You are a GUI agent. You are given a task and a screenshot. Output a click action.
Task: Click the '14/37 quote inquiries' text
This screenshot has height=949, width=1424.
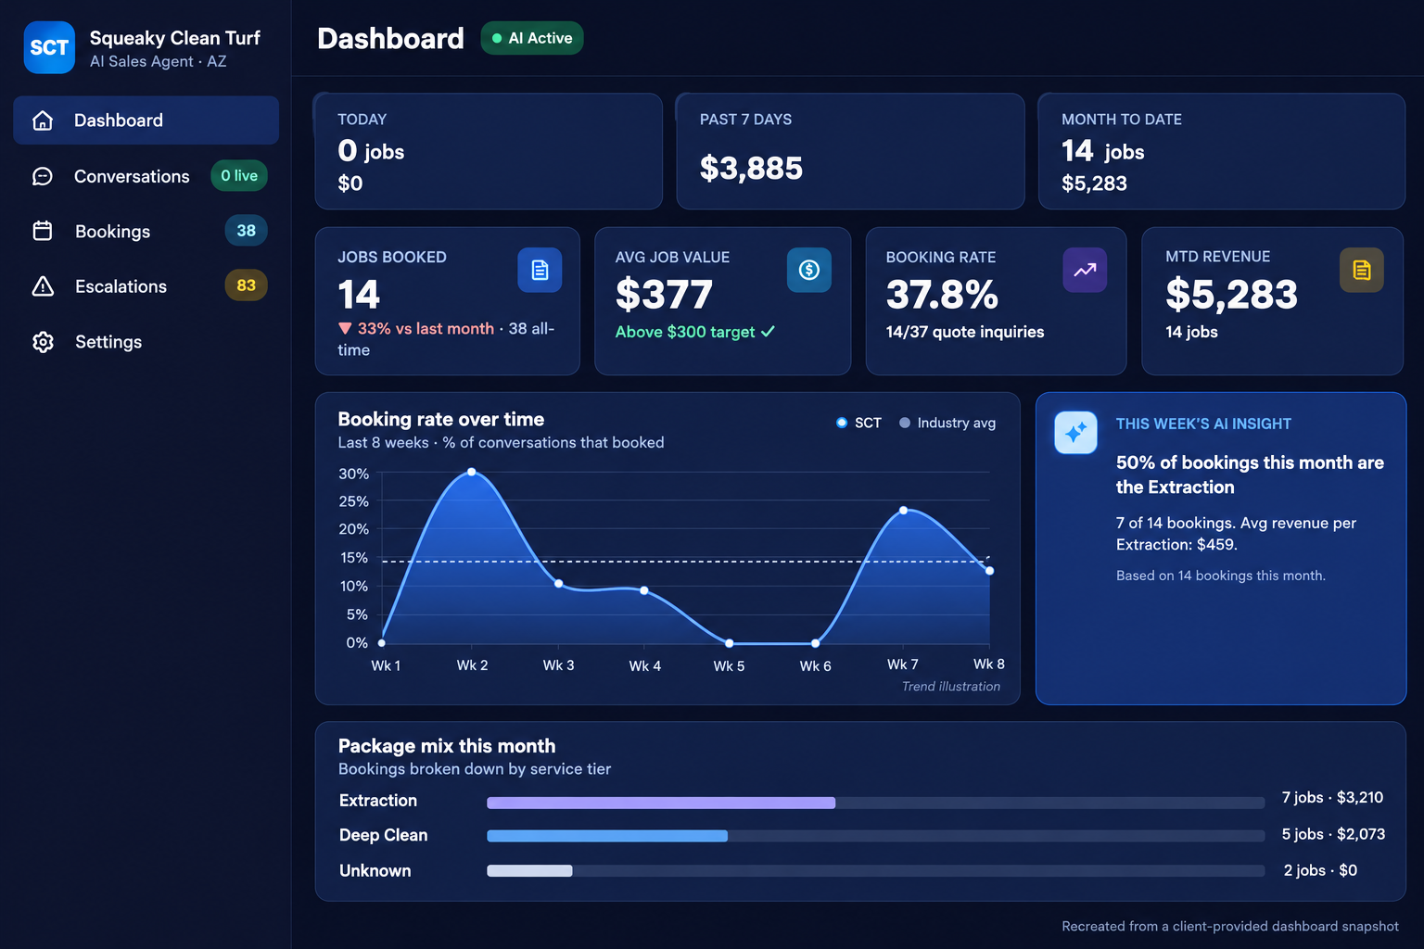coord(965,332)
